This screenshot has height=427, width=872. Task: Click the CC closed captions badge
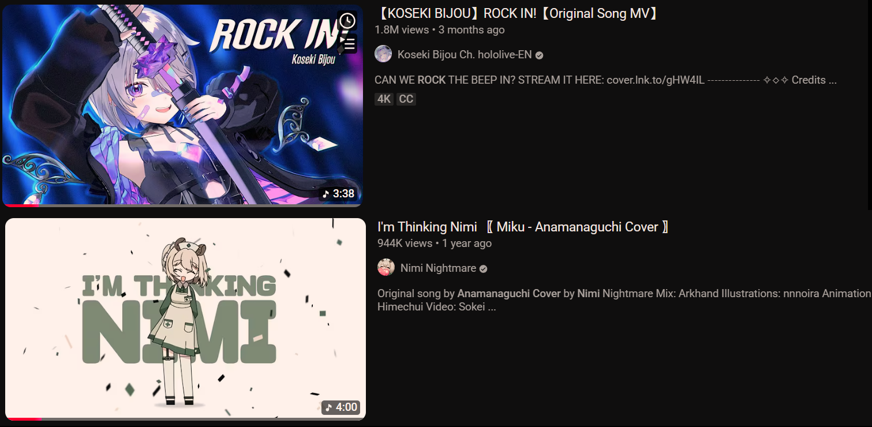pyautogui.click(x=406, y=99)
